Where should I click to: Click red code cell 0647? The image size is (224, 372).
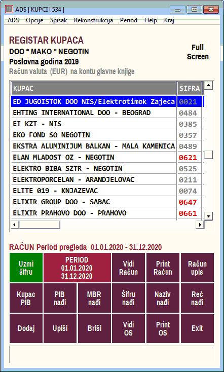190,202
